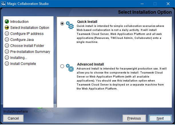This screenshot has height=125, width=175.
Task: Click the Configure IP address step label
Action: click(27, 34)
